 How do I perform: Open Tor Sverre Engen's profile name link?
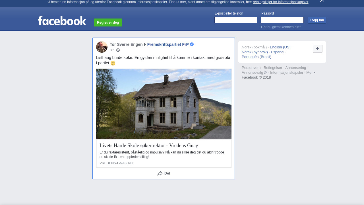pyautogui.click(x=126, y=44)
